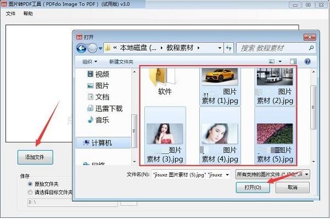Toggle the preview pane icon
Screen dimensions: 330x219
pyautogui.click(x=293, y=61)
